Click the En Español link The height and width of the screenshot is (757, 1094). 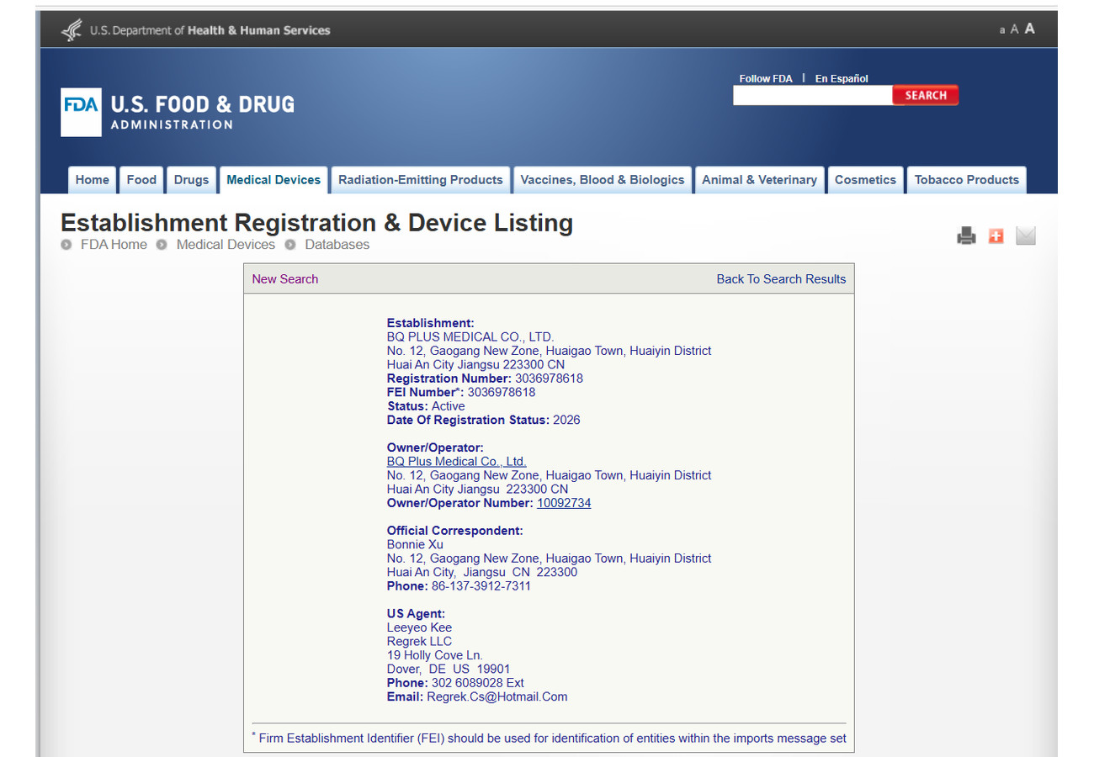click(842, 78)
